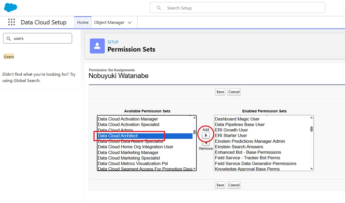This screenshot has height=203, width=345.
Task: Click the Quick Find magnifier icon
Action: click(x=9, y=39)
